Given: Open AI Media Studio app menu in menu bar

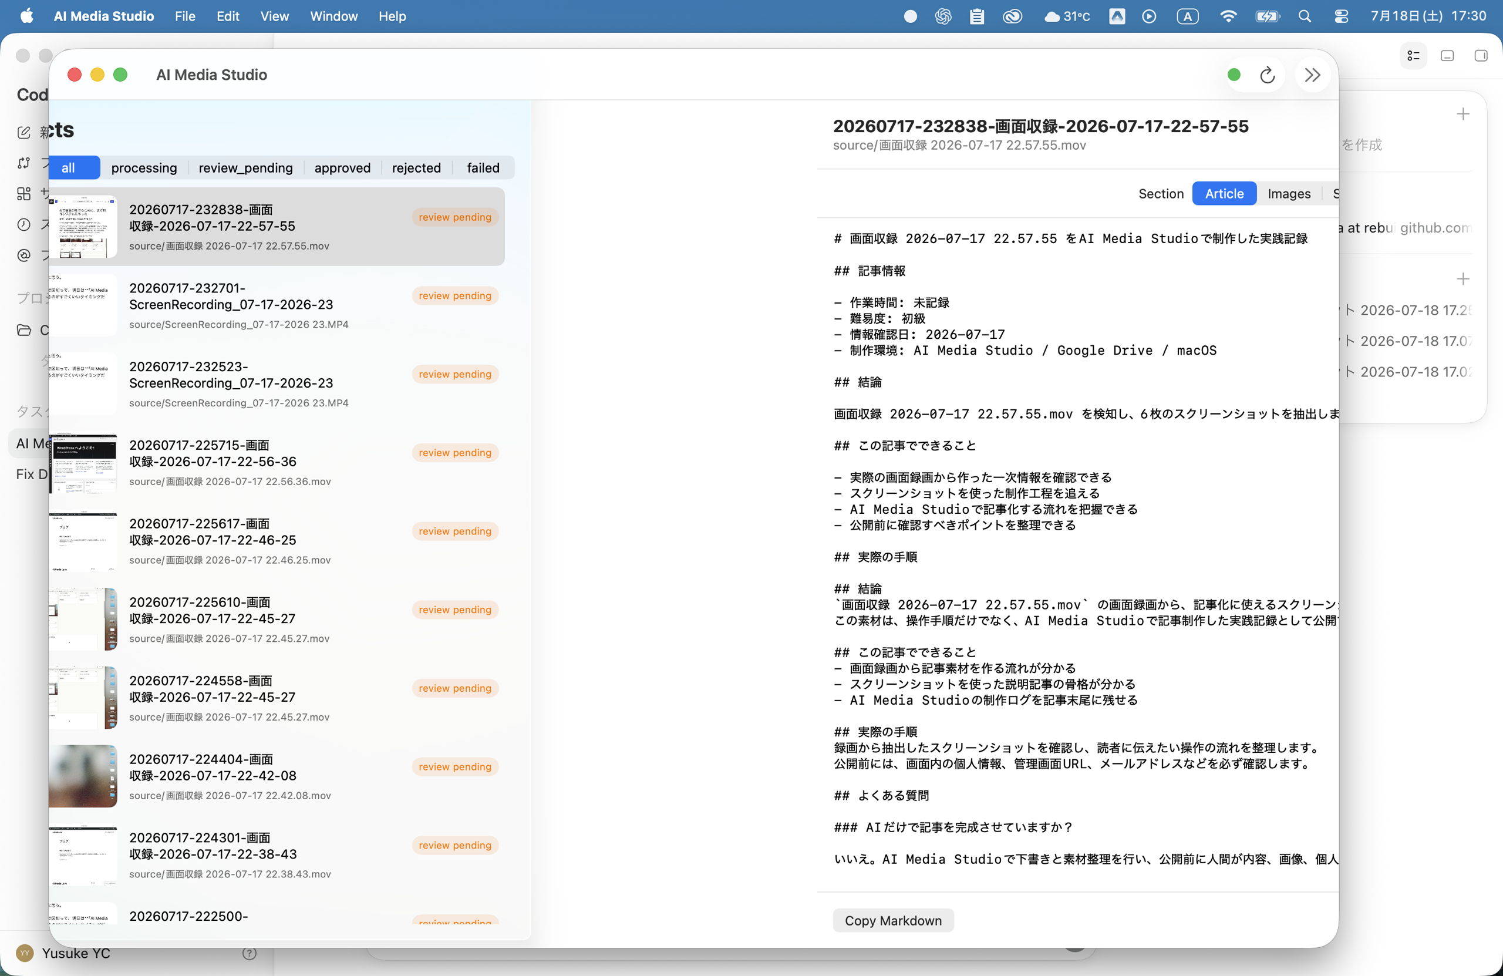Looking at the screenshot, I should (x=104, y=16).
